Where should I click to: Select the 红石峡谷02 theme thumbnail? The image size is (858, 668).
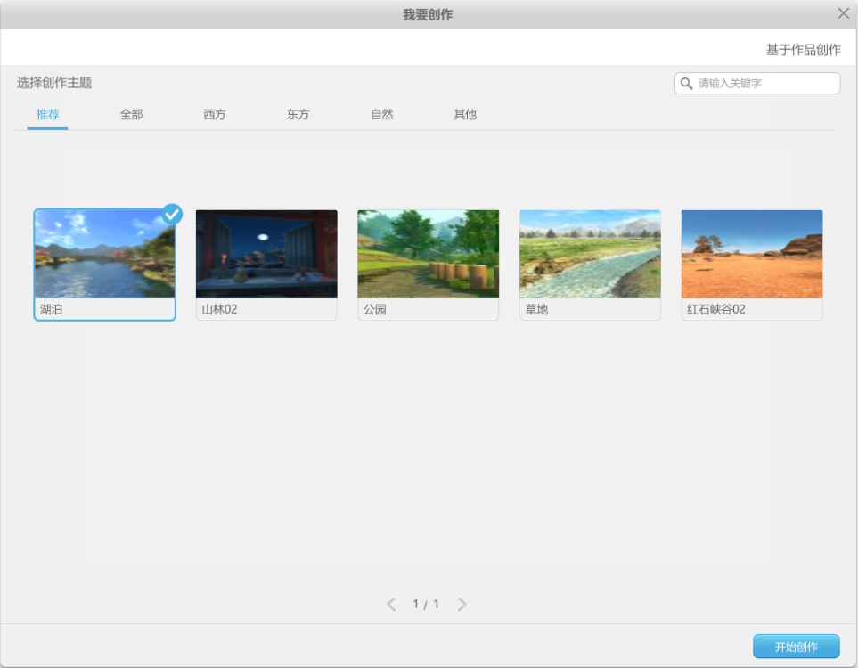[x=751, y=252]
